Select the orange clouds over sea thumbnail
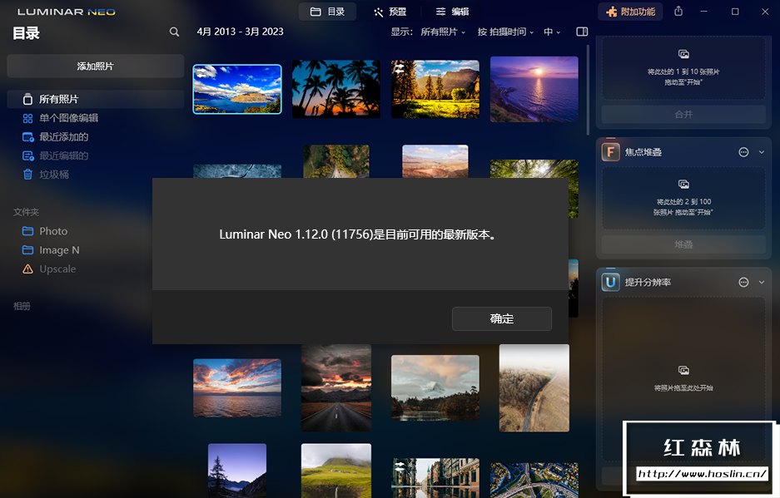The height and width of the screenshot is (498, 780). 237,387
